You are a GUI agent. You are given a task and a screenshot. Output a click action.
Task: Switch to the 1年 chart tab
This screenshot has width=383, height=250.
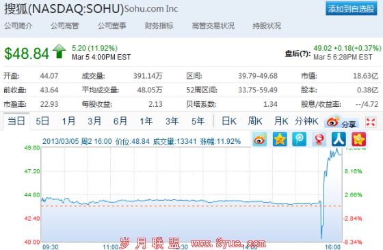click(146, 121)
